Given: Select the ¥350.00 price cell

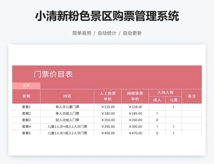Looking at the screenshot, I should point(108,120).
